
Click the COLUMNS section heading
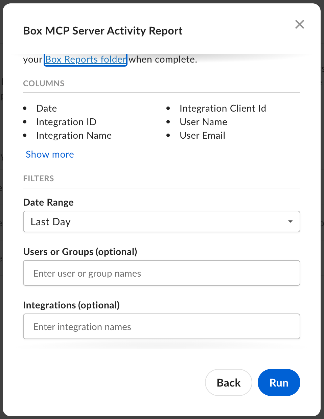pos(44,84)
